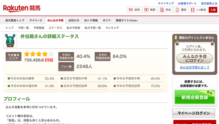Open the お知らせ tab

point(74,20)
